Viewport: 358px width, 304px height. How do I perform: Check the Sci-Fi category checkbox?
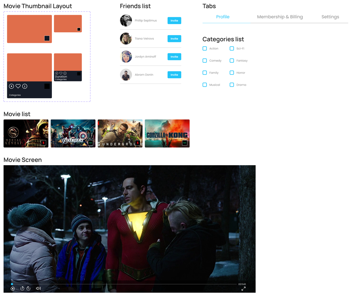click(x=232, y=48)
